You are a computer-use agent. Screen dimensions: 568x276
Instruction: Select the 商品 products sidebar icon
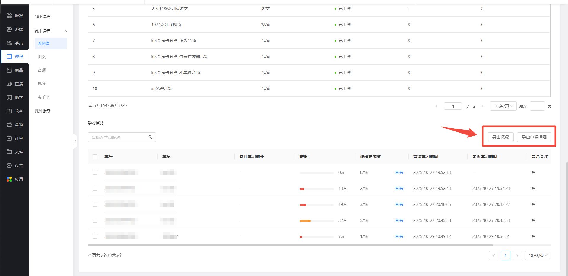point(9,70)
